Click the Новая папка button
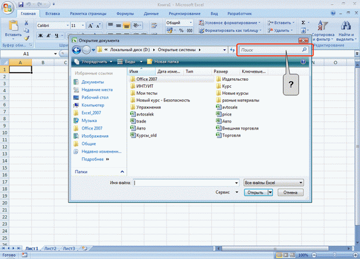Screen dimensions: 360x259 pos(163,62)
